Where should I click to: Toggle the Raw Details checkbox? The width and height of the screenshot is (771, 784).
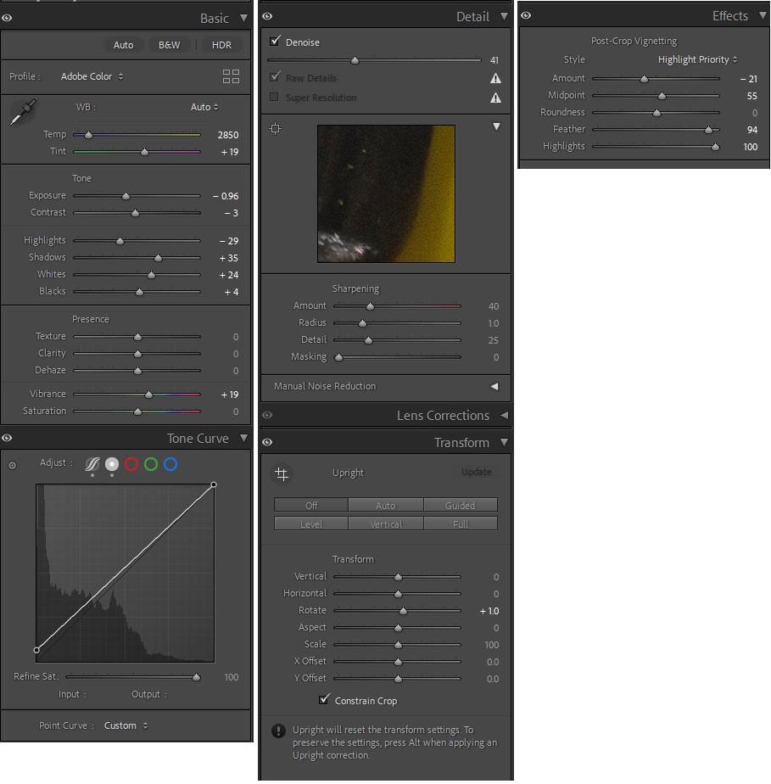274,76
